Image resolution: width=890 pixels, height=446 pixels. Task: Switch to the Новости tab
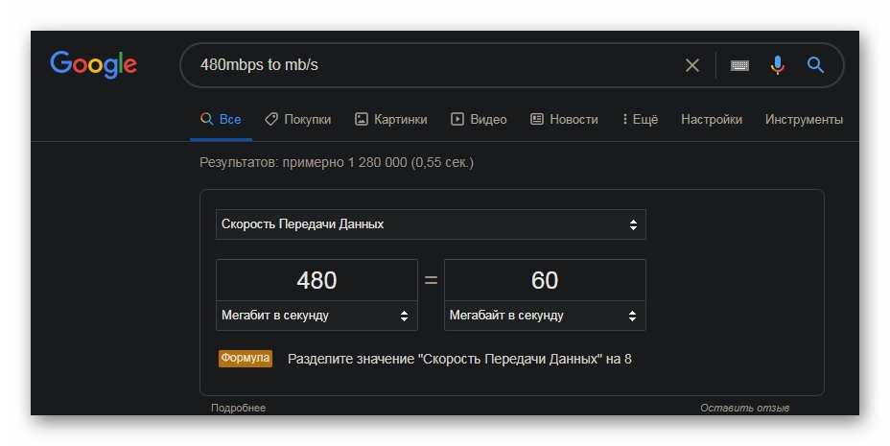[564, 120]
